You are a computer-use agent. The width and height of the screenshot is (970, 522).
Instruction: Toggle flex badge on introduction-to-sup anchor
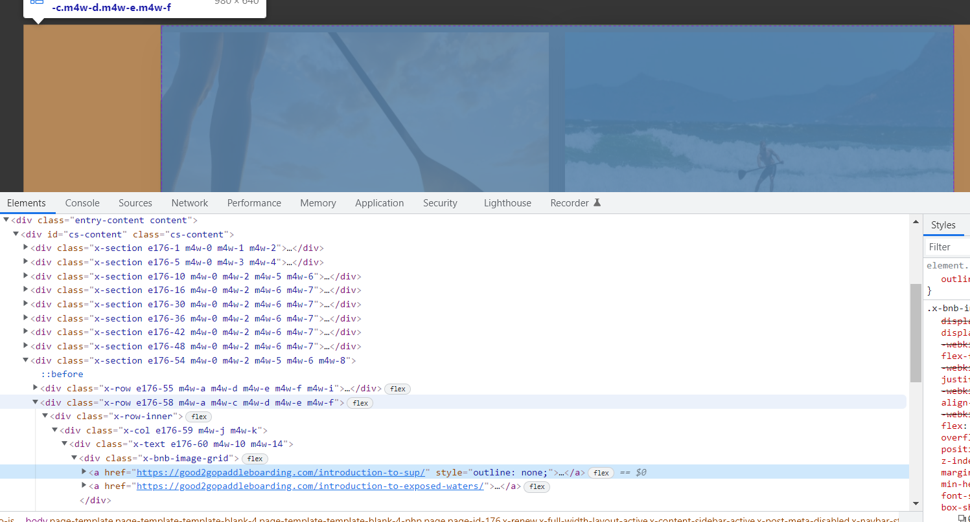point(601,473)
